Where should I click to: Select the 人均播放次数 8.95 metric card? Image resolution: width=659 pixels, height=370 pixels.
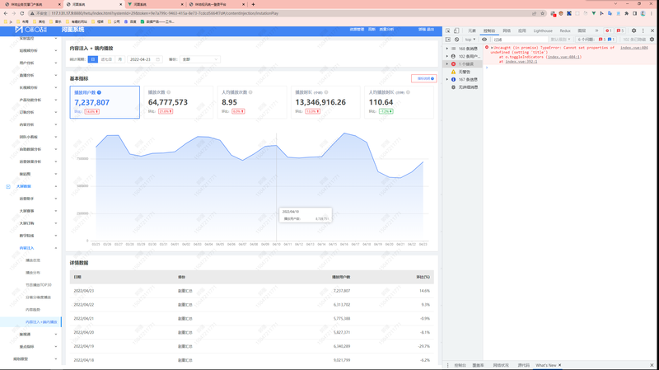[252, 102]
